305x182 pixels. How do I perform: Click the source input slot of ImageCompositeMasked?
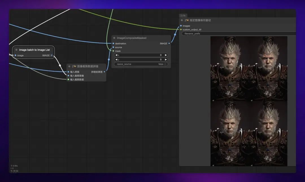coord(113,47)
